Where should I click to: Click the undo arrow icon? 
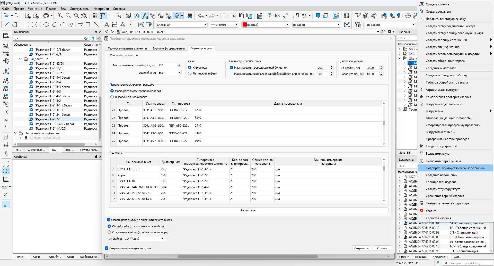click(x=201, y=16)
